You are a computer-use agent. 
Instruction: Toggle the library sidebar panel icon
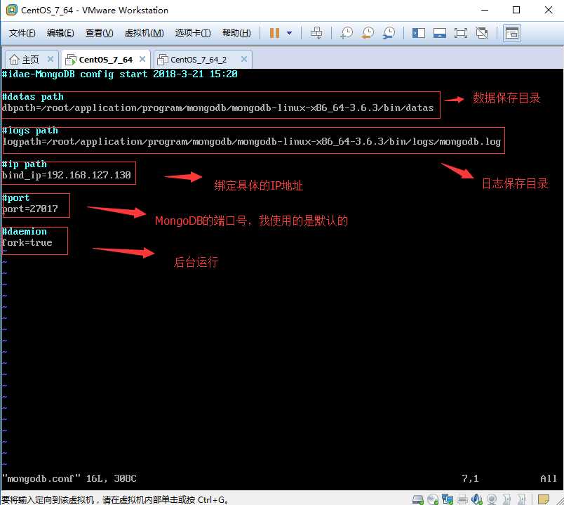click(x=419, y=33)
